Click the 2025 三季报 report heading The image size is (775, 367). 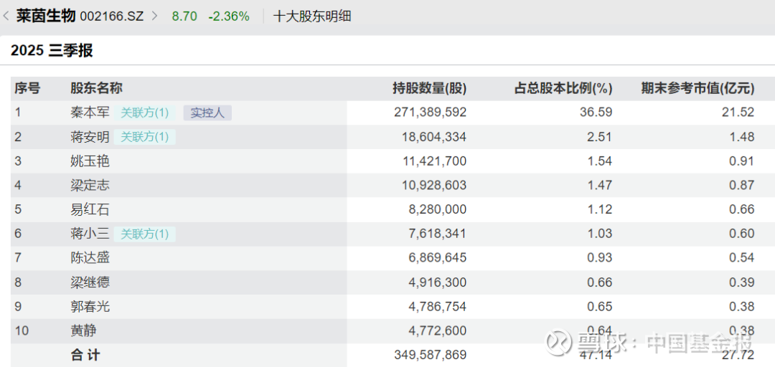[x=52, y=51]
